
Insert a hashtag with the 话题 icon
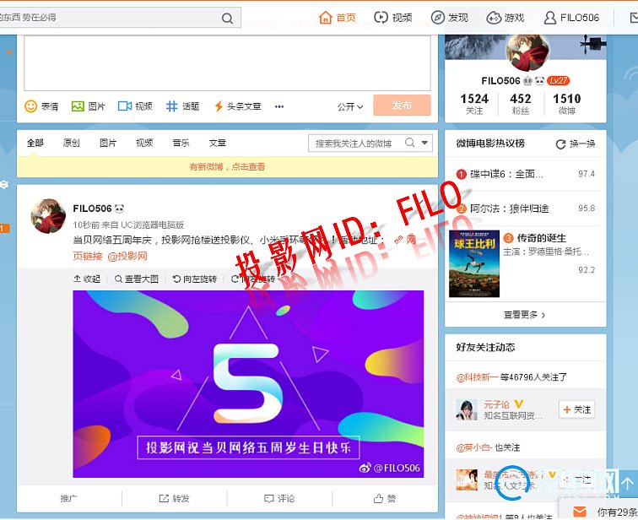(x=182, y=106)
